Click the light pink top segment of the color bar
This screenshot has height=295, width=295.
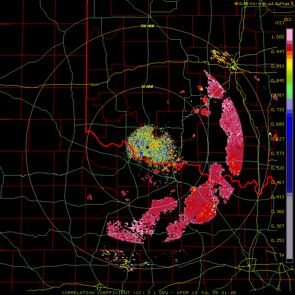(289, 35)
